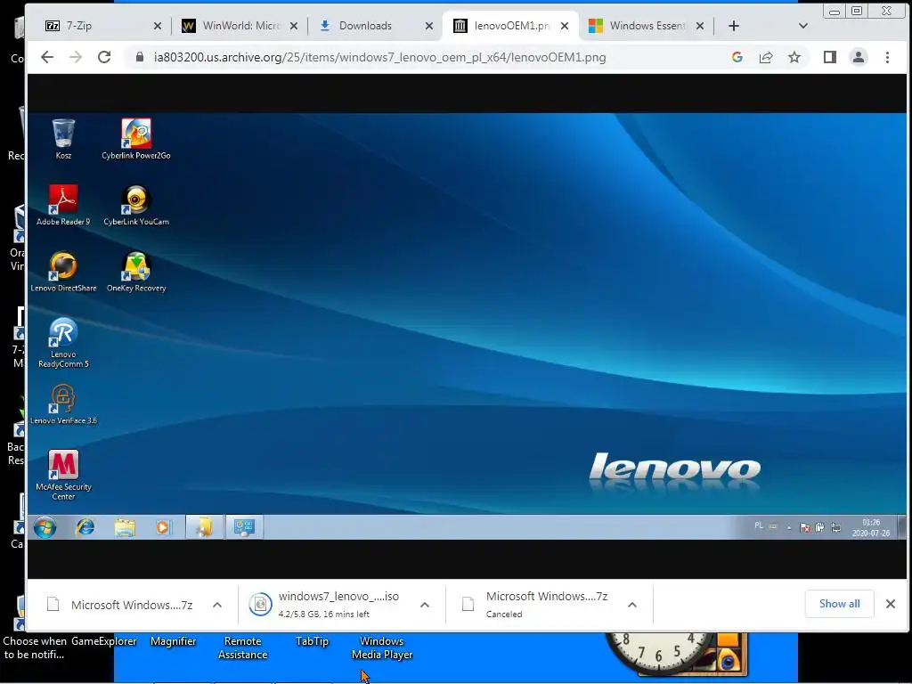Share this page via share icon
912x684 pixels.
[x=766, y=57]
